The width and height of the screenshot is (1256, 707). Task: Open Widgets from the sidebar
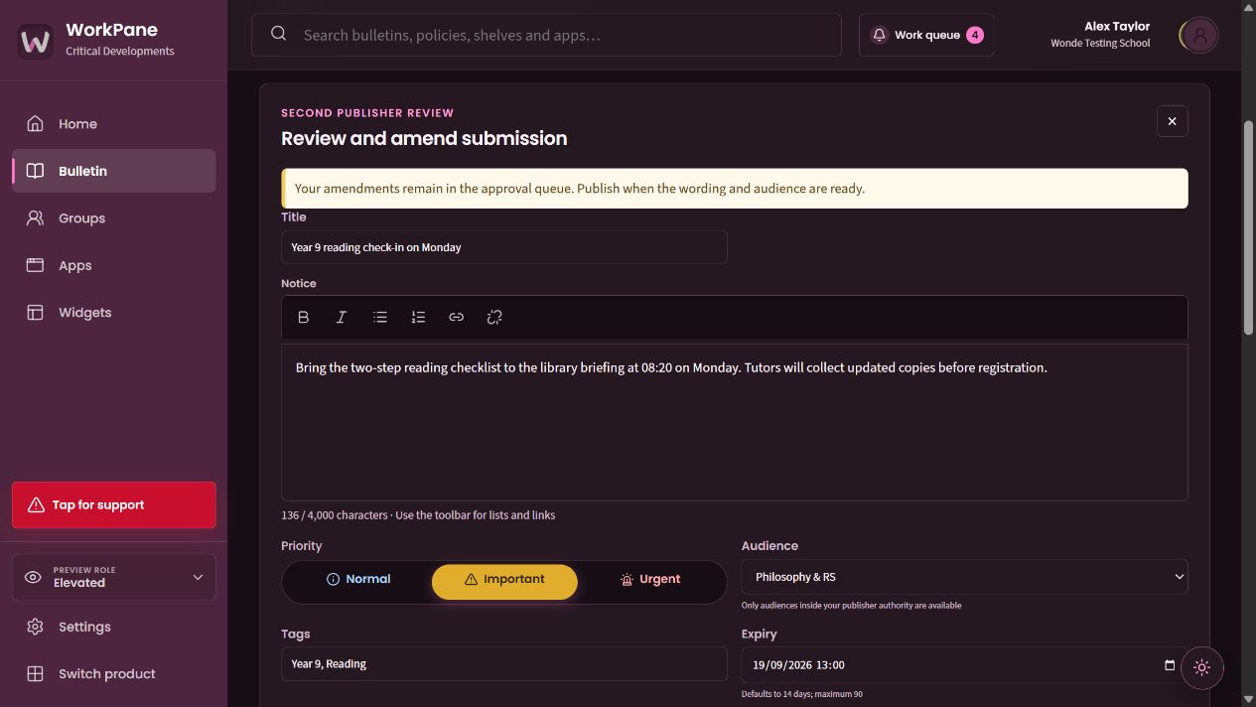114,313
